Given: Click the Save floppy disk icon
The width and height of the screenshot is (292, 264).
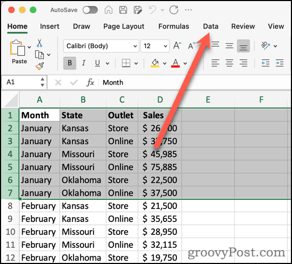Looking at the screenshot, I should 123,10.
